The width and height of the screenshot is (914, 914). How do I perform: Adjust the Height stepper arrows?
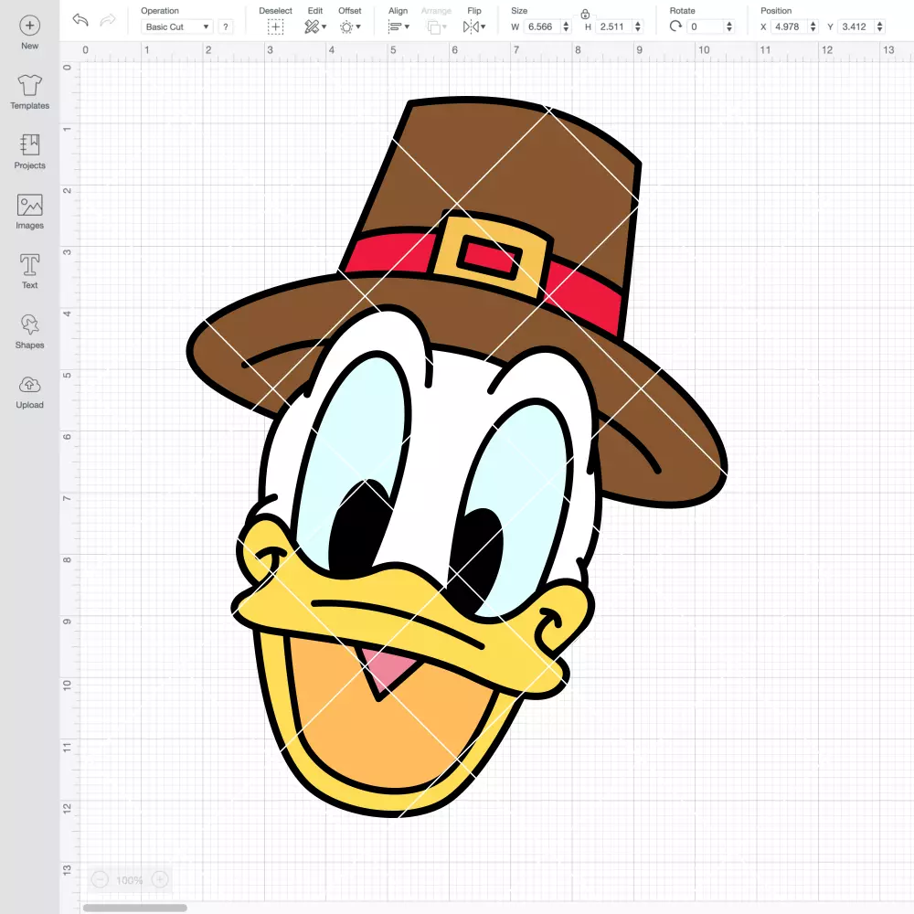(x=638, y=27)
